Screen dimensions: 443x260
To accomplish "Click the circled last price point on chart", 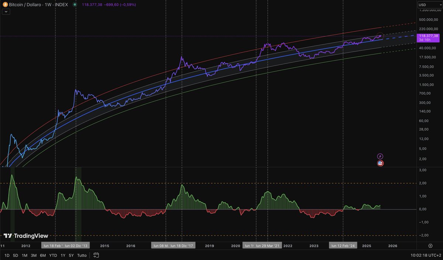I will pos(381,36).
